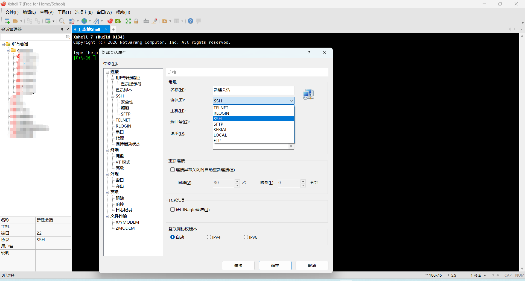Click the Find magnifier toolbar icon

(x=62, y=21)
